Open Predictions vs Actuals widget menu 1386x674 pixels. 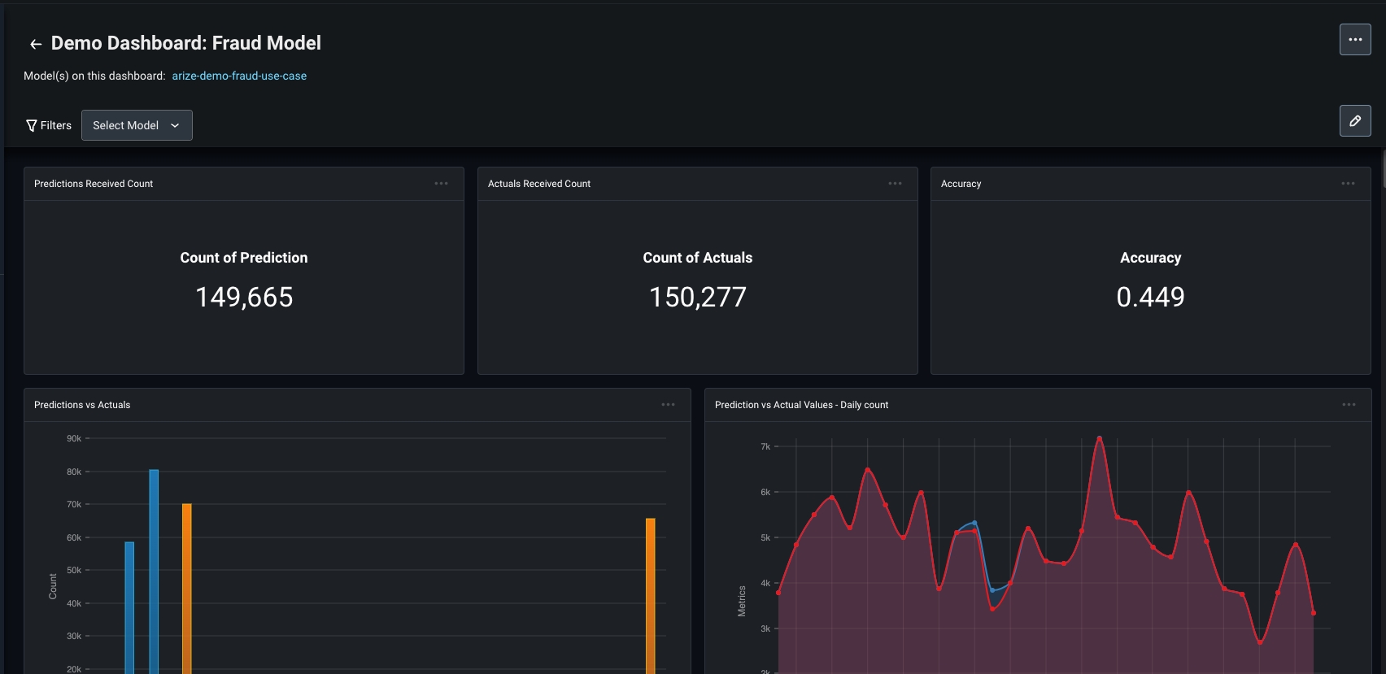point(668,405)
